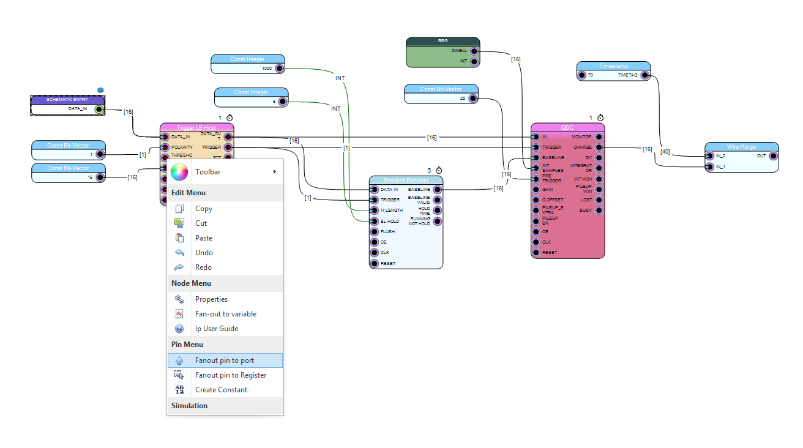Screen dimensions: 803x448
Task: Click the Baseline Restorer RESET pin
Action: tap(375, 264)
